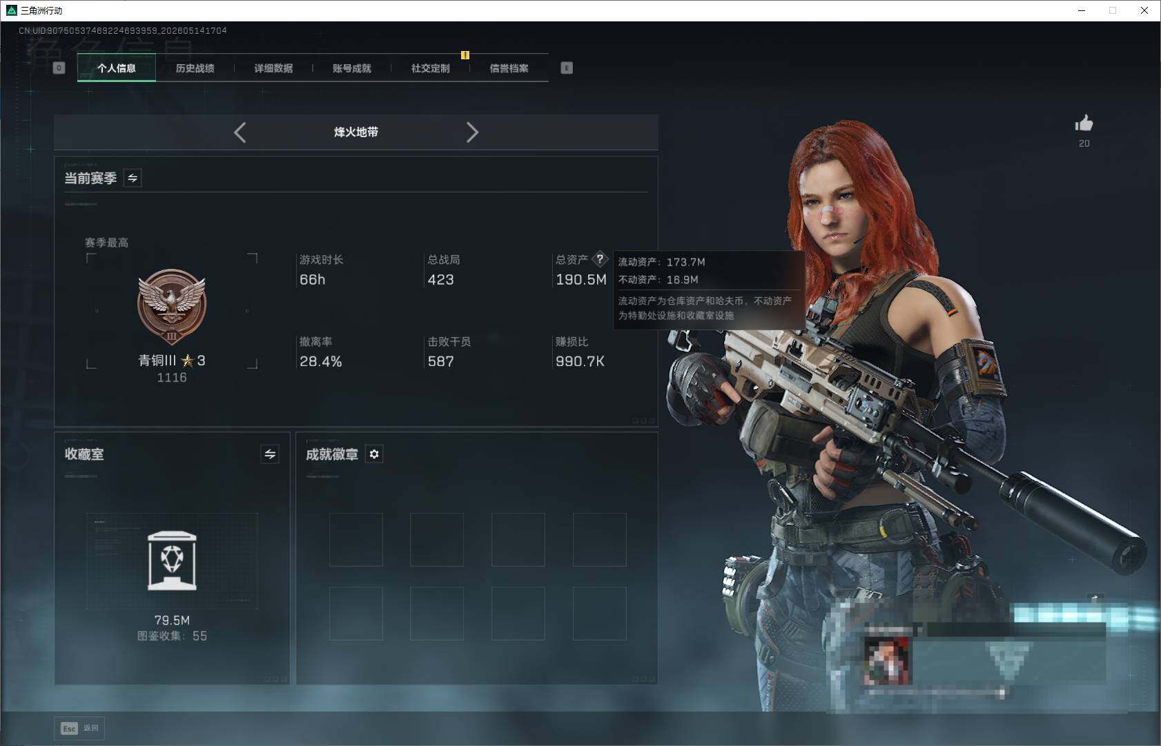
Task: Minimize the 三角洲行动 window
Action: click(1082, 10)
